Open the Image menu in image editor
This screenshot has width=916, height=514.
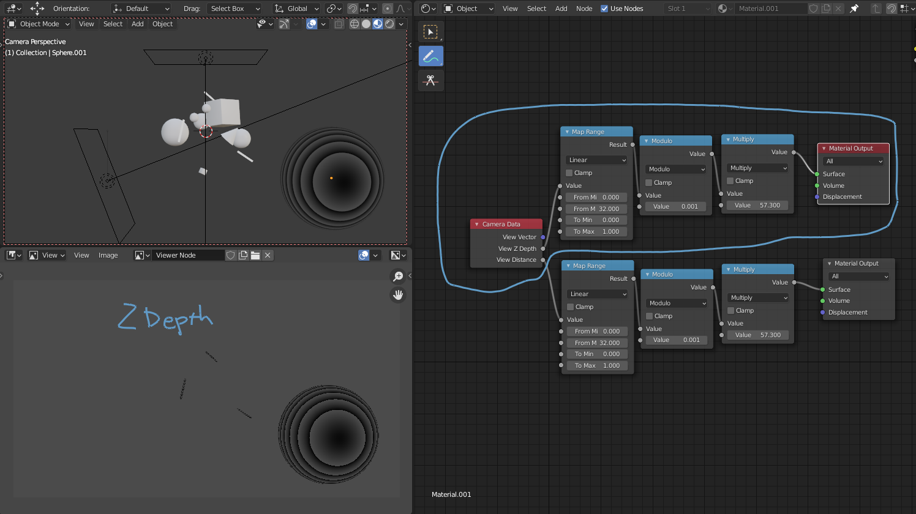click(x=108, y=255)
